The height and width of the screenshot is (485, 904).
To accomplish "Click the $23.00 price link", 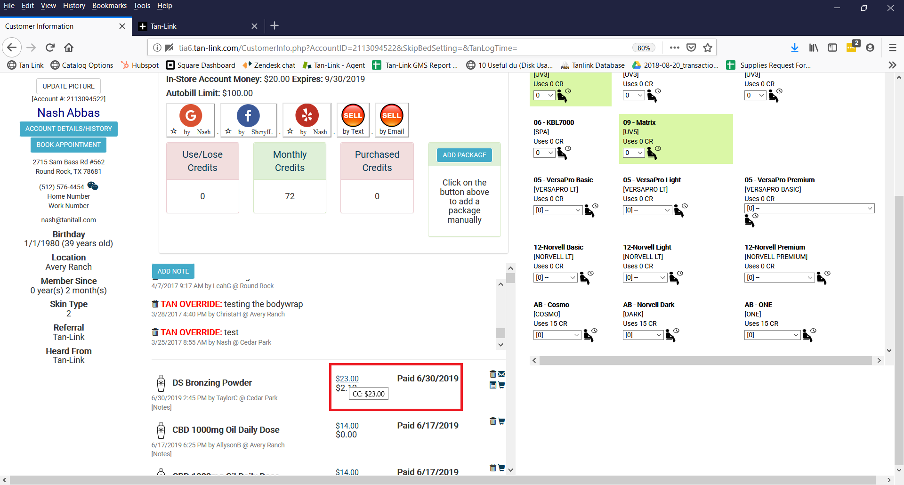I will [347, 379].
